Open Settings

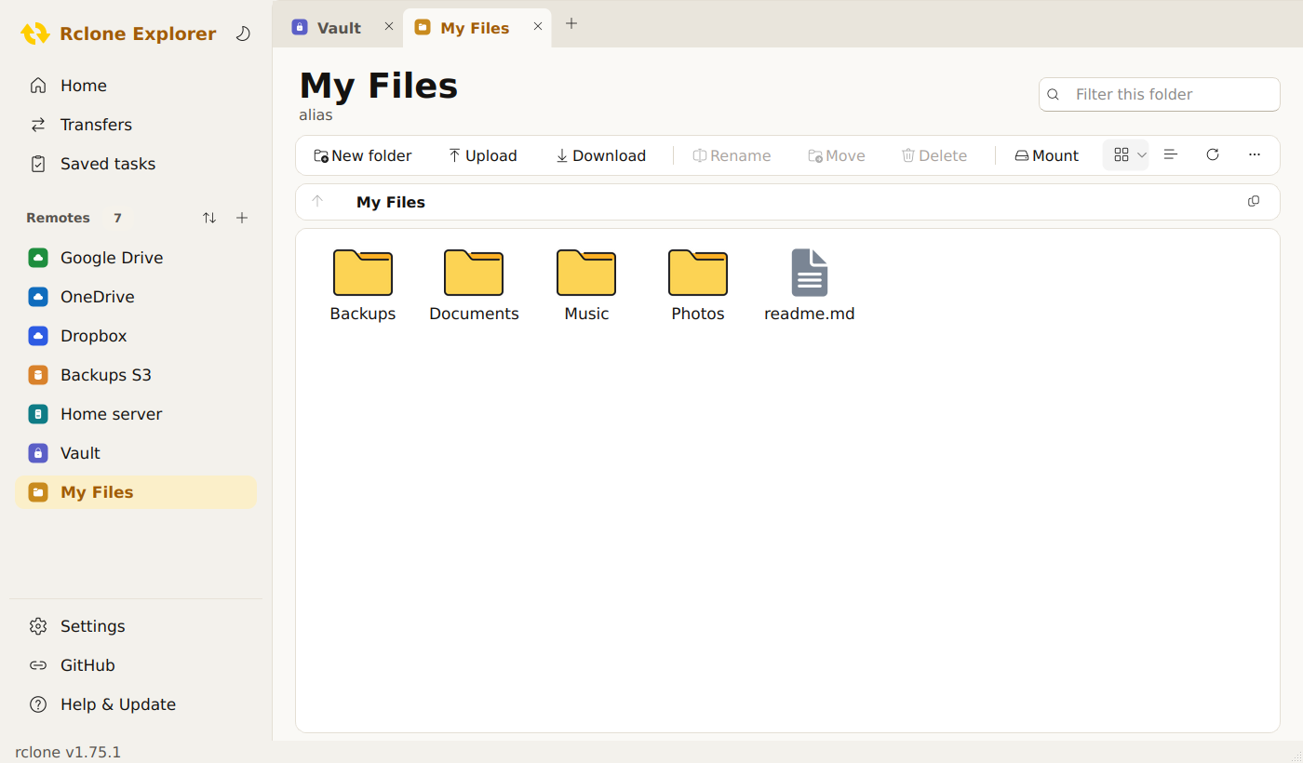tap(136, 626)
